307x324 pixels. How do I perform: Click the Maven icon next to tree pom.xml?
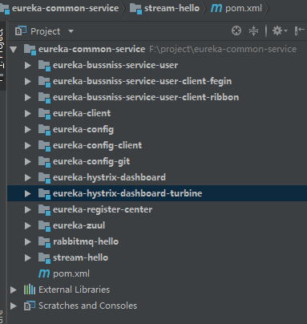coord(44,273)
